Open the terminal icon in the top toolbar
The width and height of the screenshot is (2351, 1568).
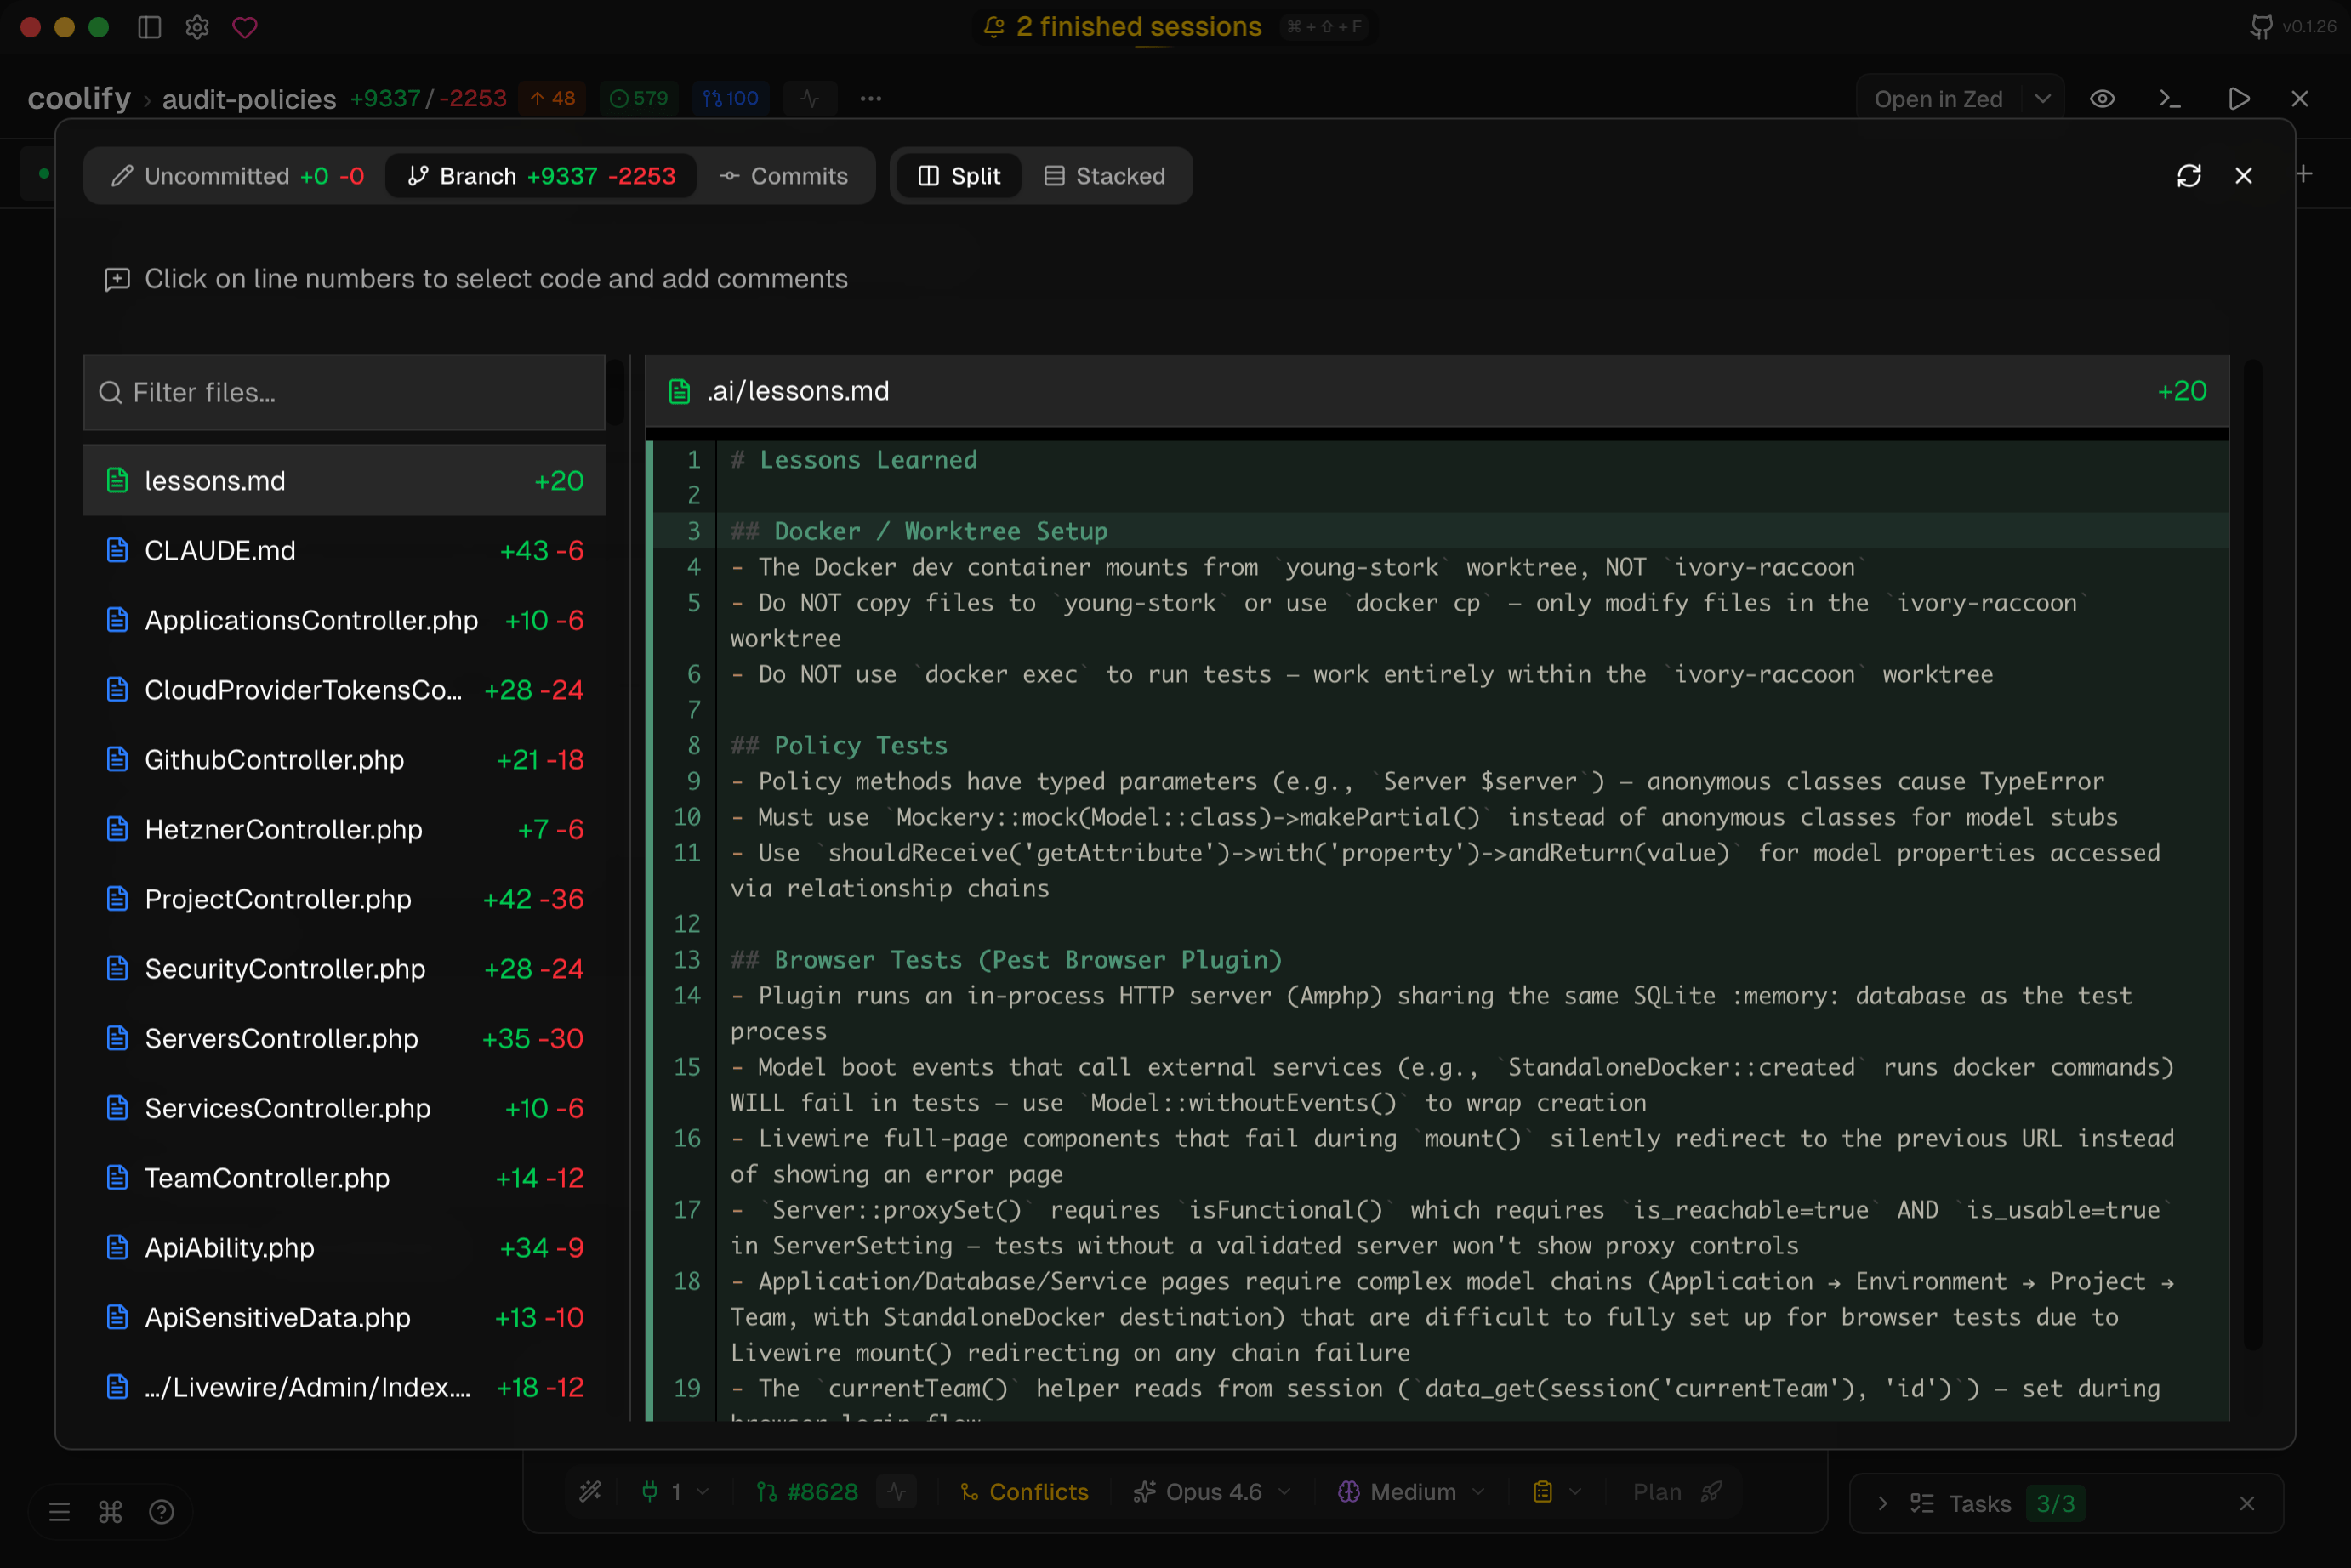[2169, 98]
